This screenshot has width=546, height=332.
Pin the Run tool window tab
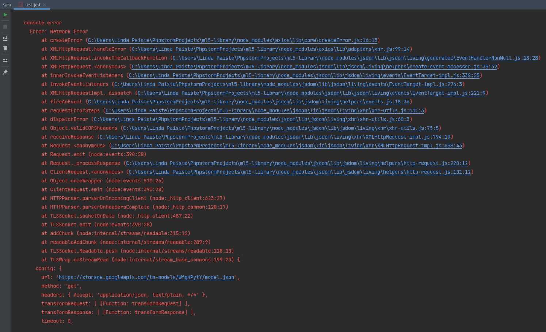click(x=5, y=72)
